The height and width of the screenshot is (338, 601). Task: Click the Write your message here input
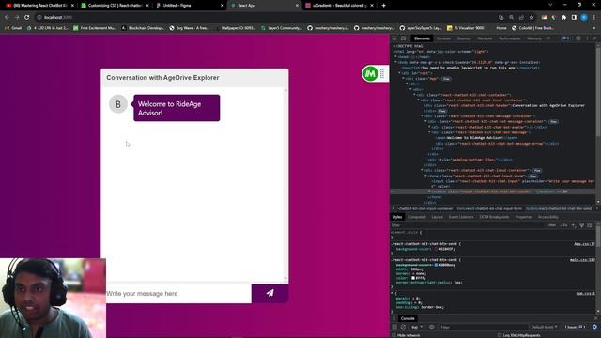(178, 294)
